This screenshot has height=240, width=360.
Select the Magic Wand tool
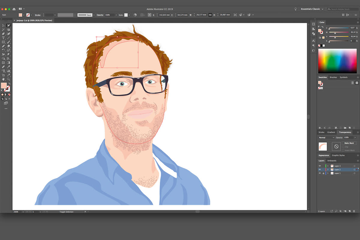click(x=3, y=30)
